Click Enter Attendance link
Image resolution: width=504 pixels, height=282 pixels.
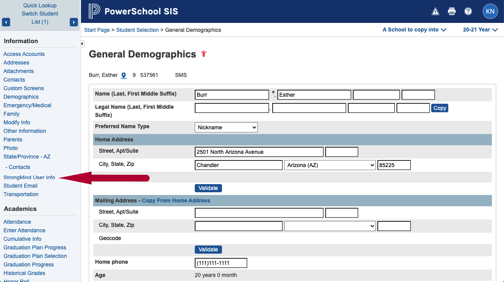(x=25, y=230)
